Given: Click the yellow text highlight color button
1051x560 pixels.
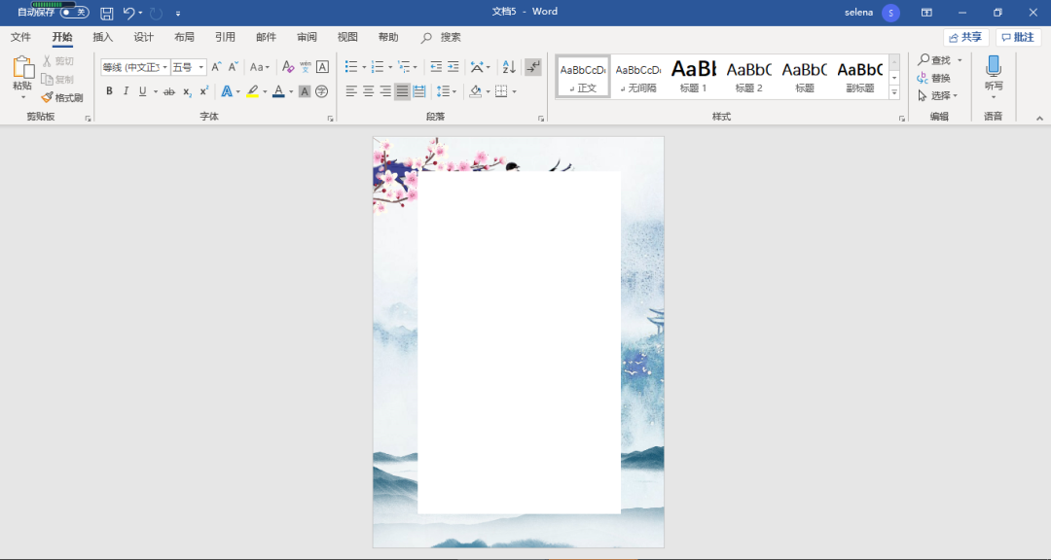Looking at the screenshot, I should point(252,91).
